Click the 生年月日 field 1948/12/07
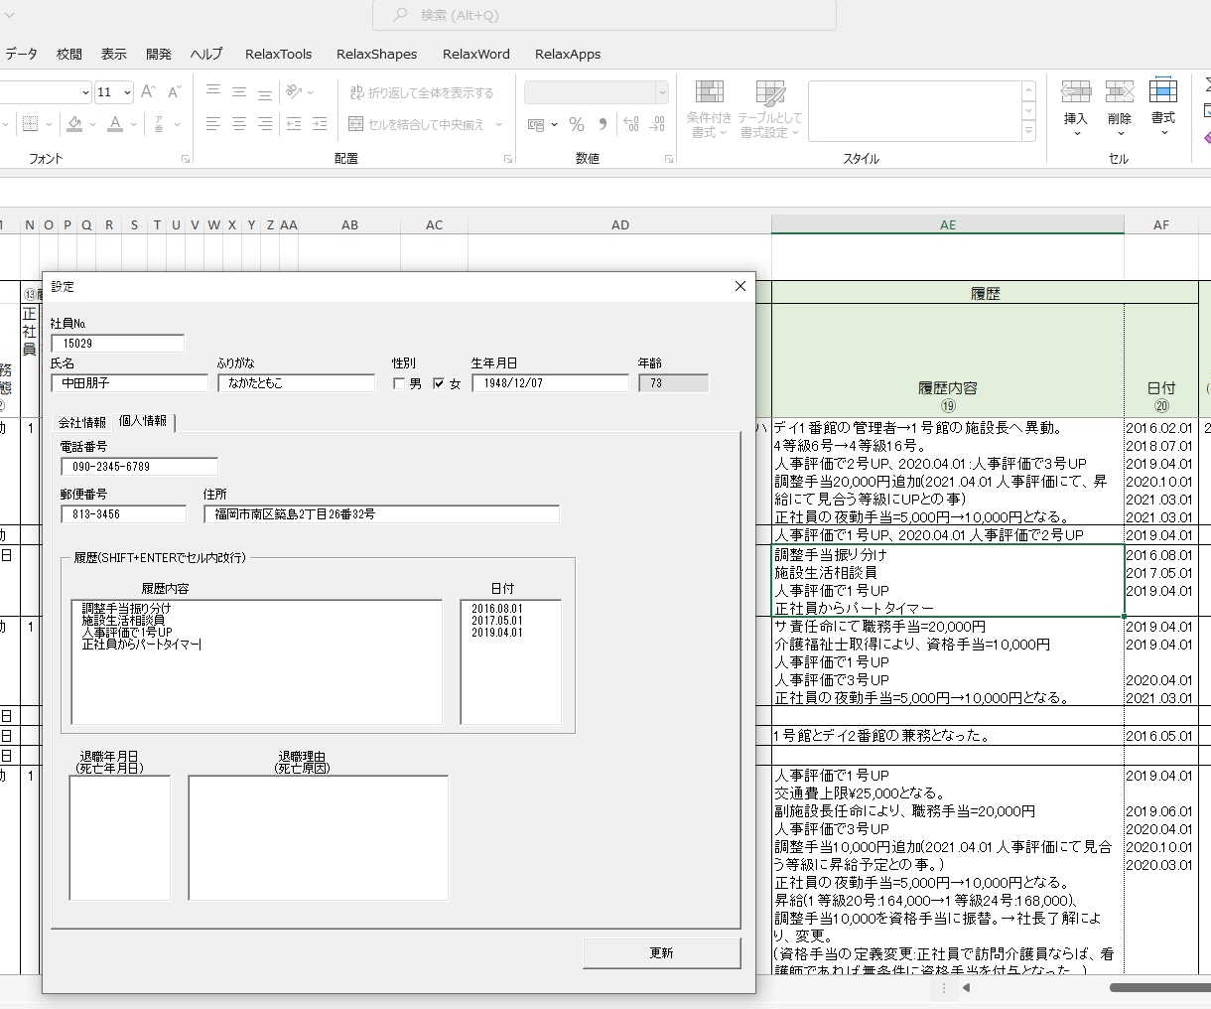The height and width of the screenshot is (1009, 1211). click(x=551, y=383)
